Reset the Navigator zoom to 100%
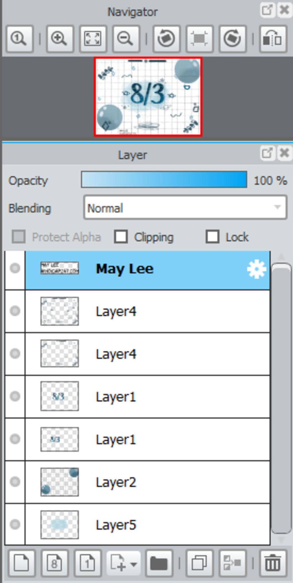293x583 pixels. (19, 39)
